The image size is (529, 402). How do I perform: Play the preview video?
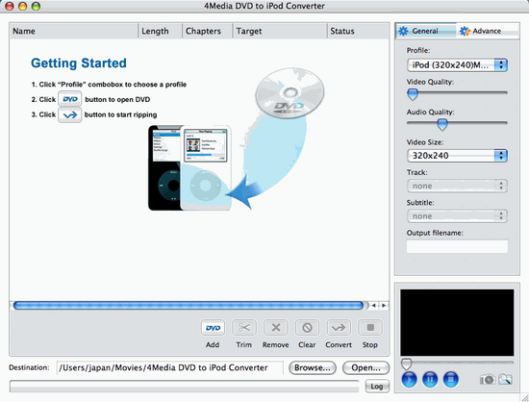(x=409, y=380)
